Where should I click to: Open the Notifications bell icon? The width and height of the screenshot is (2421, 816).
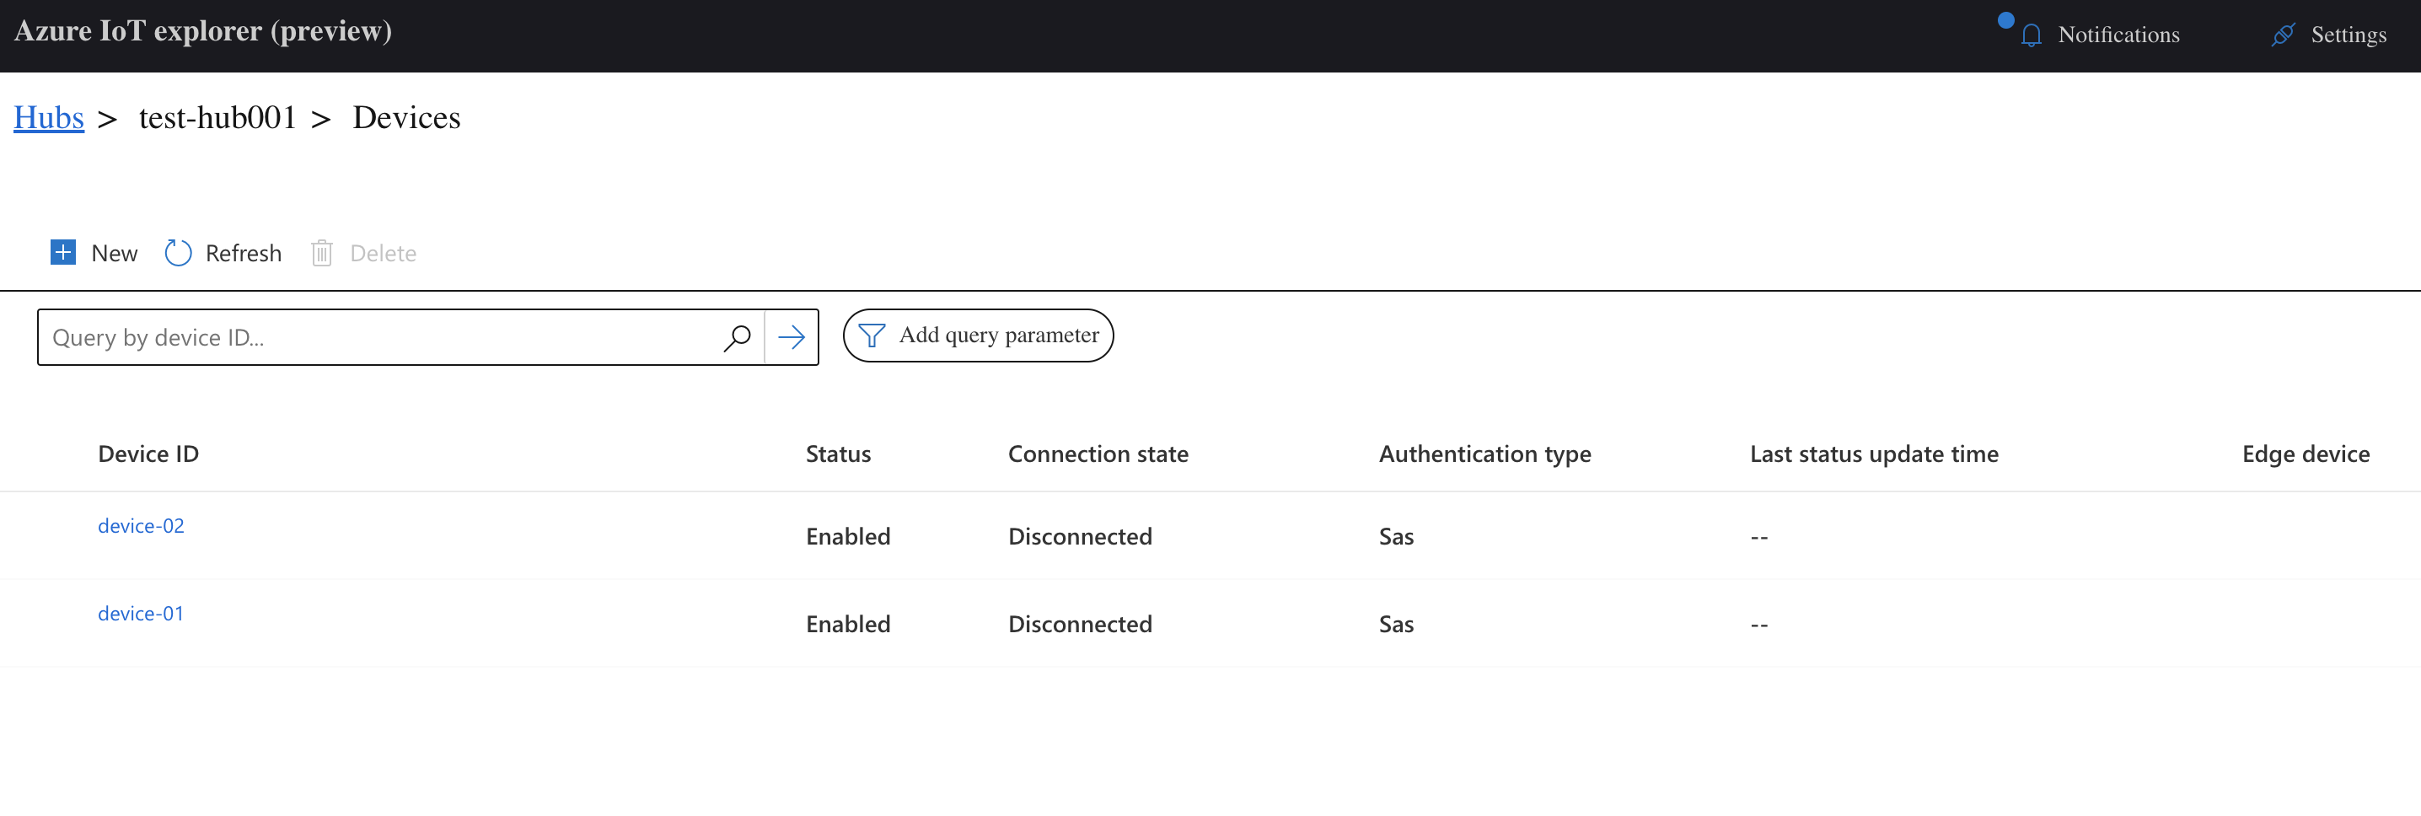pos(2031,35)
